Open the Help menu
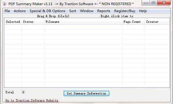The height and width of the screenshot is (104, 173). (143, 11)
